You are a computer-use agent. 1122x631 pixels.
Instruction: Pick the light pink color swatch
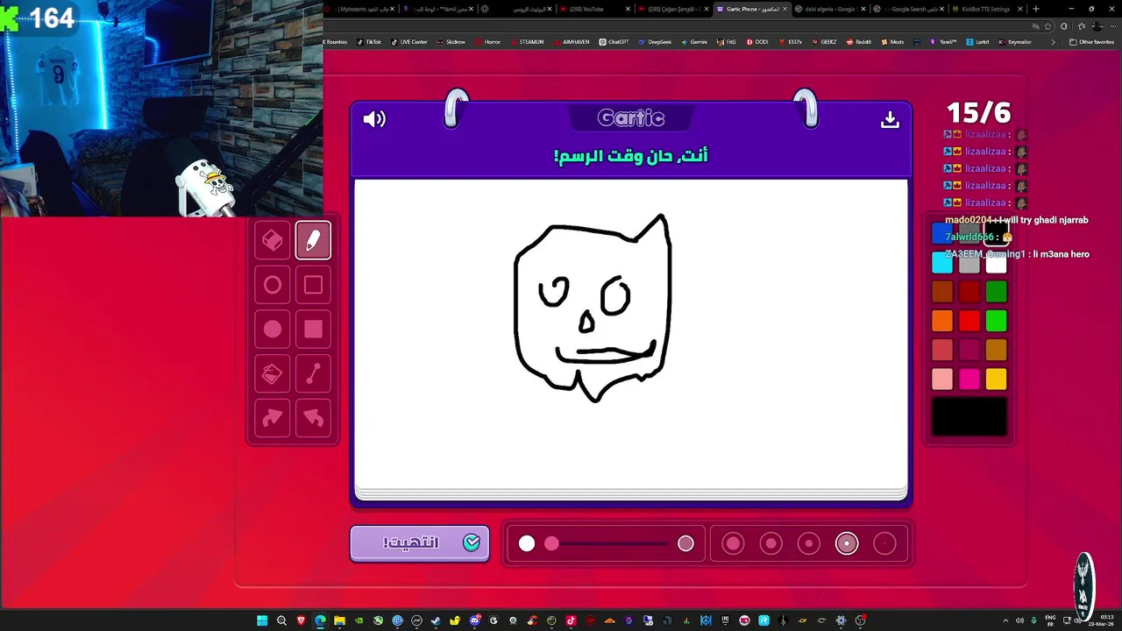(942, 379)
